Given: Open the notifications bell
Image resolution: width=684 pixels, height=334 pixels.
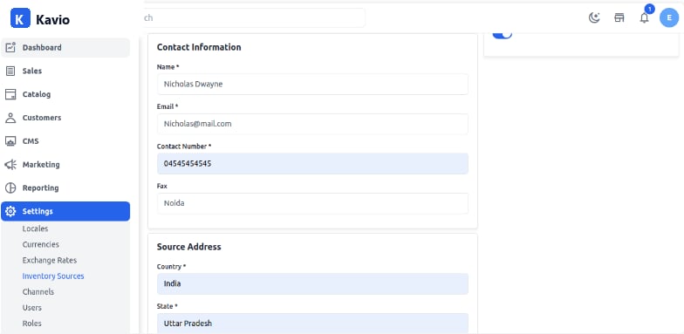Looking at the screenshot, I should [644, 17].
